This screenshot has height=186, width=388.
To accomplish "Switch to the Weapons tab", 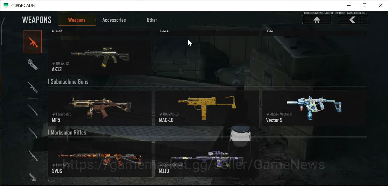I will 77,20.
